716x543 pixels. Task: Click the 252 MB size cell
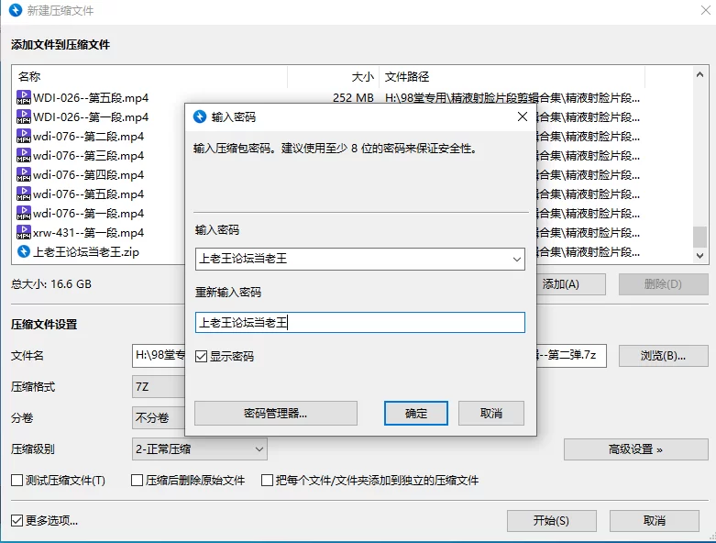pyautogui.click(x=353, y=98)
